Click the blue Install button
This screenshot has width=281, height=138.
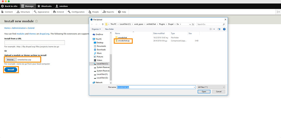[11, 70]
